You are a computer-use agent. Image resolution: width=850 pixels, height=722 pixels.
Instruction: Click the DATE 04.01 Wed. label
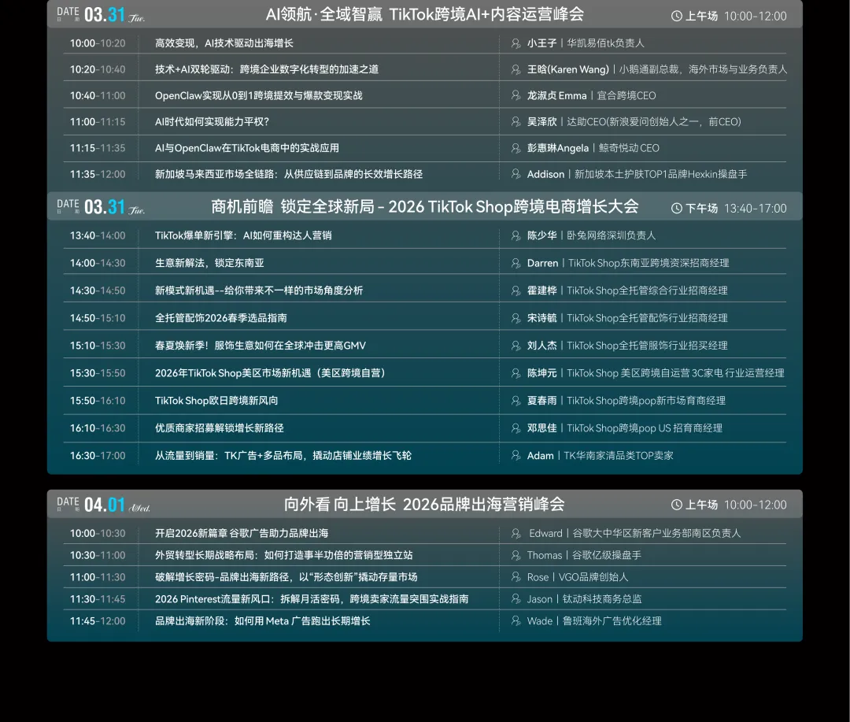point(104,505)
